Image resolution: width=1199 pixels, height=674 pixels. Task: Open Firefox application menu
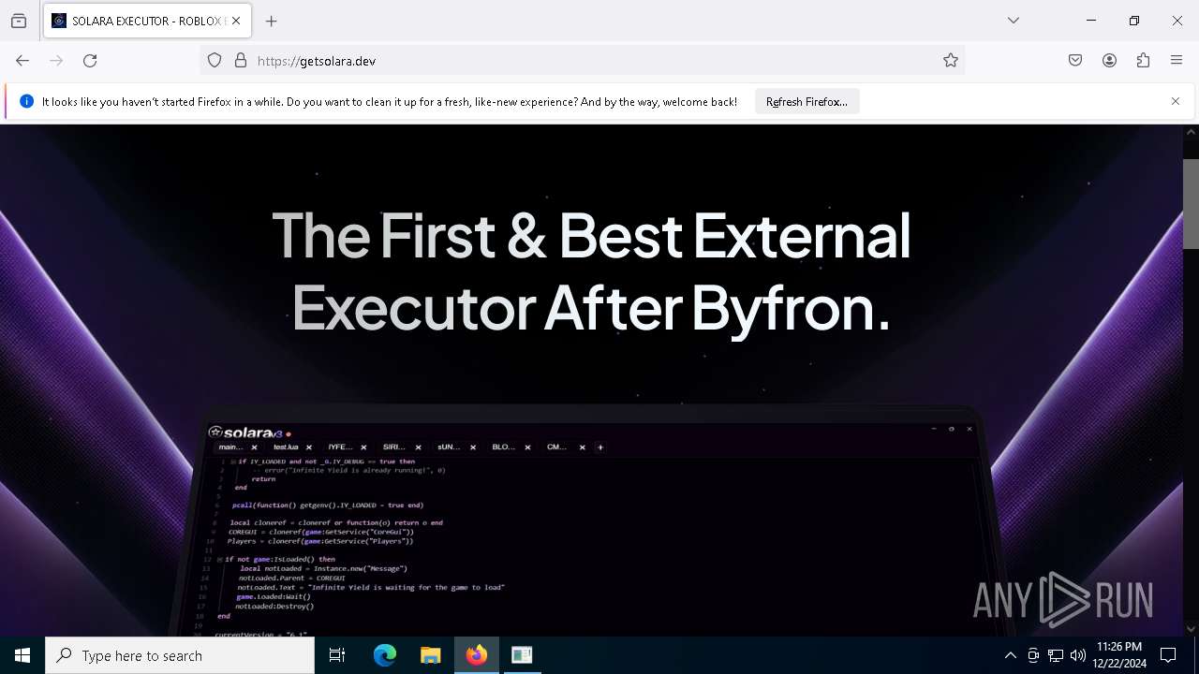point(1177,61)
